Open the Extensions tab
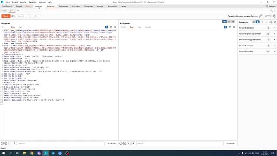The height and width of the screenshot is (156, 277). 113,6
